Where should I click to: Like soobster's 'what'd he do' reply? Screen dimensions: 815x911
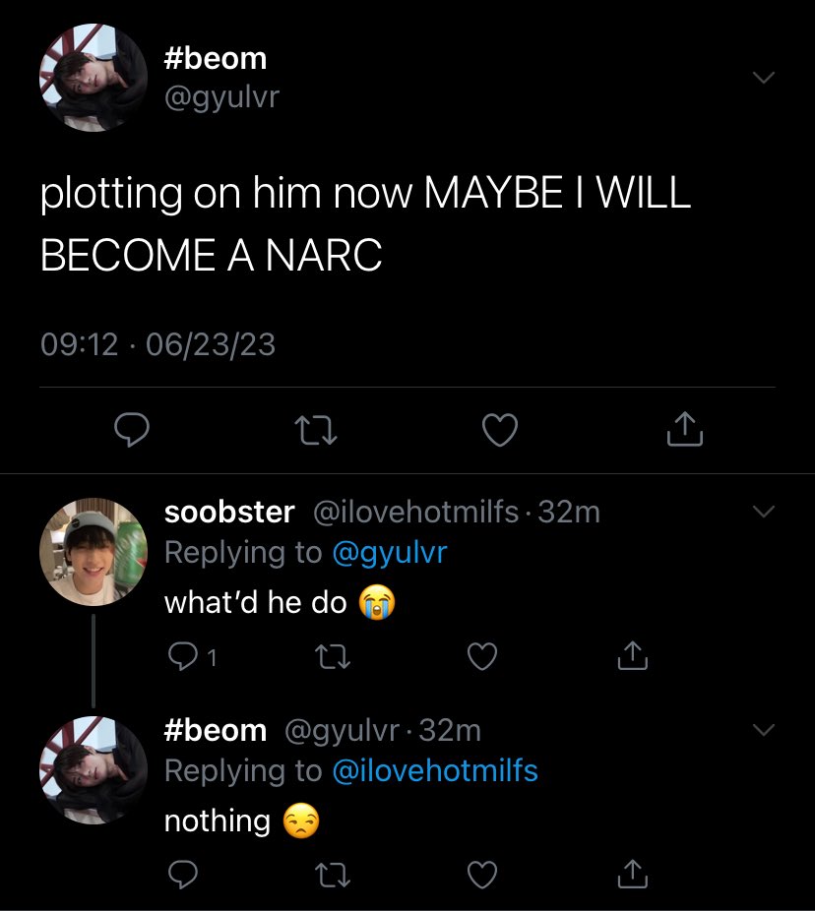482,656
